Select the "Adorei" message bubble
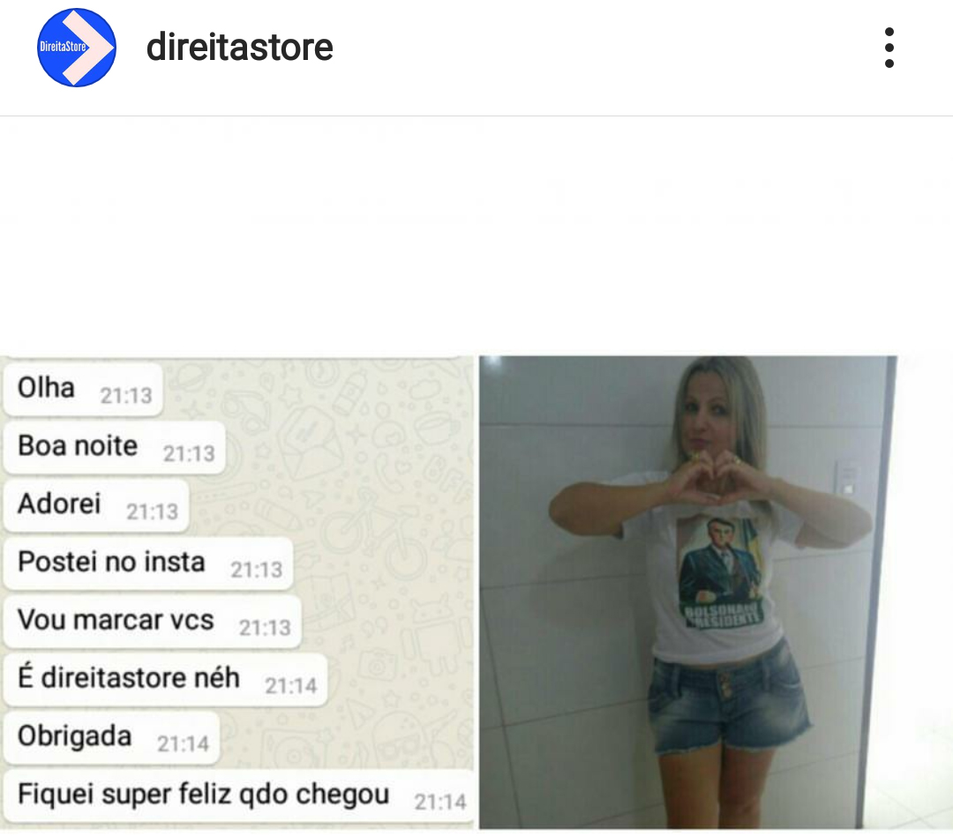This screenshot has width=953, height=836. 96,505
